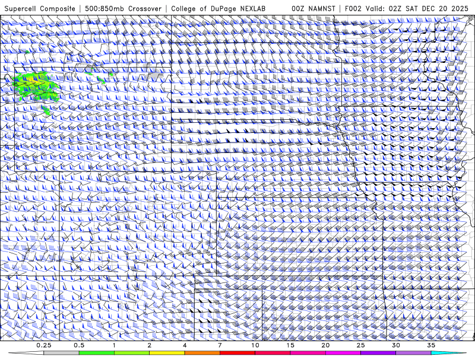Click the colorbar label 10
The height and width of the screenshot is (356, 475).
(x=255, y=345)
